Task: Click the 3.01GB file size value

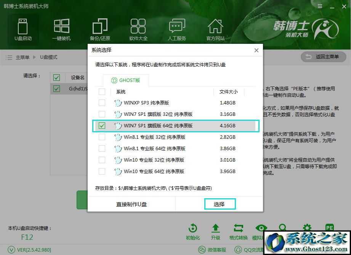Action: click(x=228, y=160)
